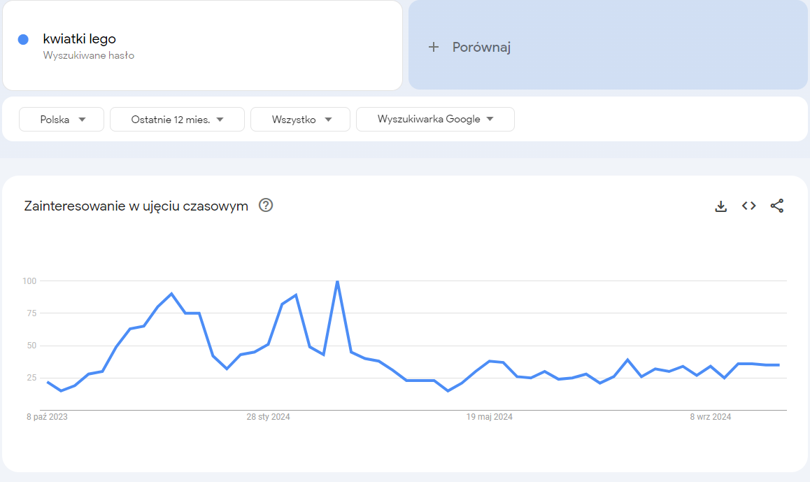Click the '8 wrz 2024' axis date
The image size is (810, 482).
point(710,416)
